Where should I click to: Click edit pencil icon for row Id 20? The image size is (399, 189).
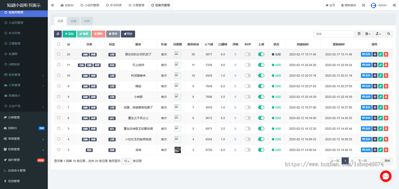[380, 54]
